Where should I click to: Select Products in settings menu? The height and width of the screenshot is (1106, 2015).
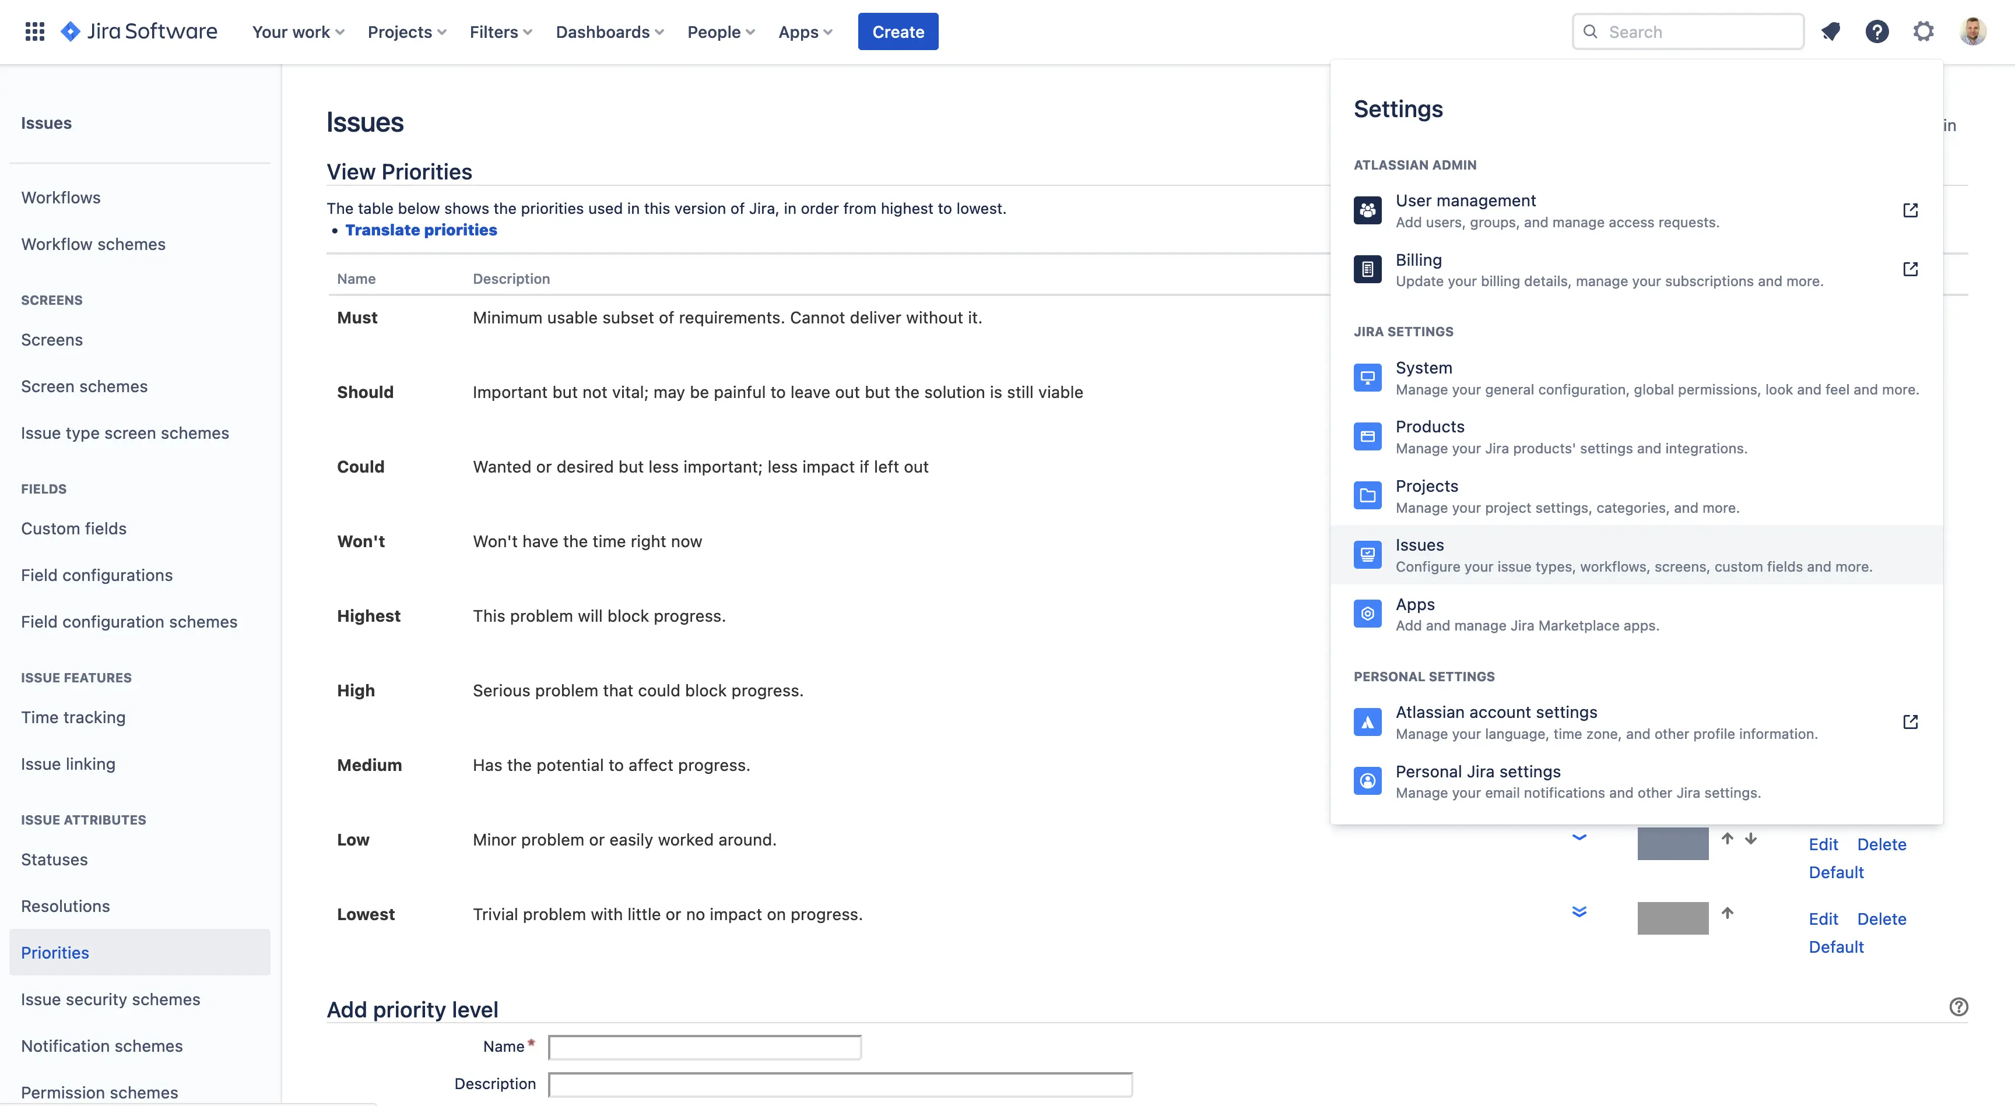pyautogui.click(x=1637, y=437)
